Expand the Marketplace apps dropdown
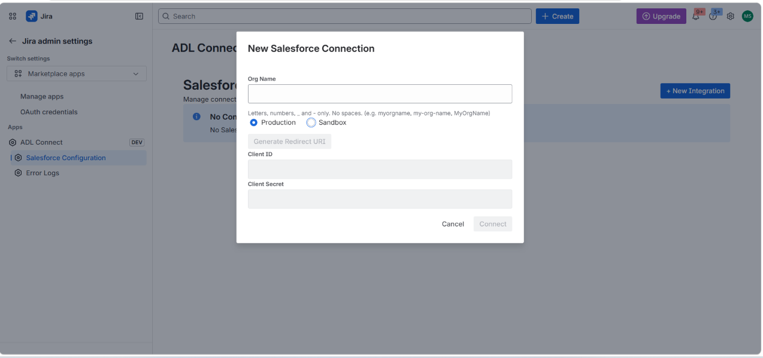This screenshot has width=763, height=358. click(77, 74)
